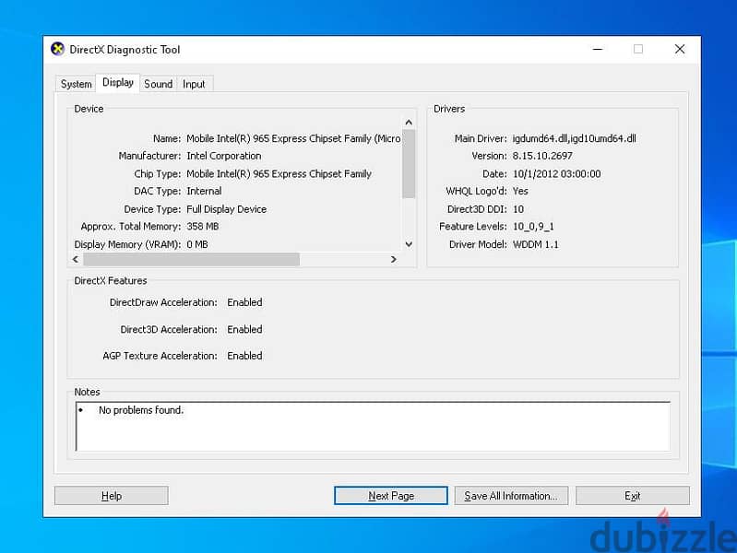This screenshot has width=737, height=553.
Task: Switch to the System tab
Action: pos(77,84)
